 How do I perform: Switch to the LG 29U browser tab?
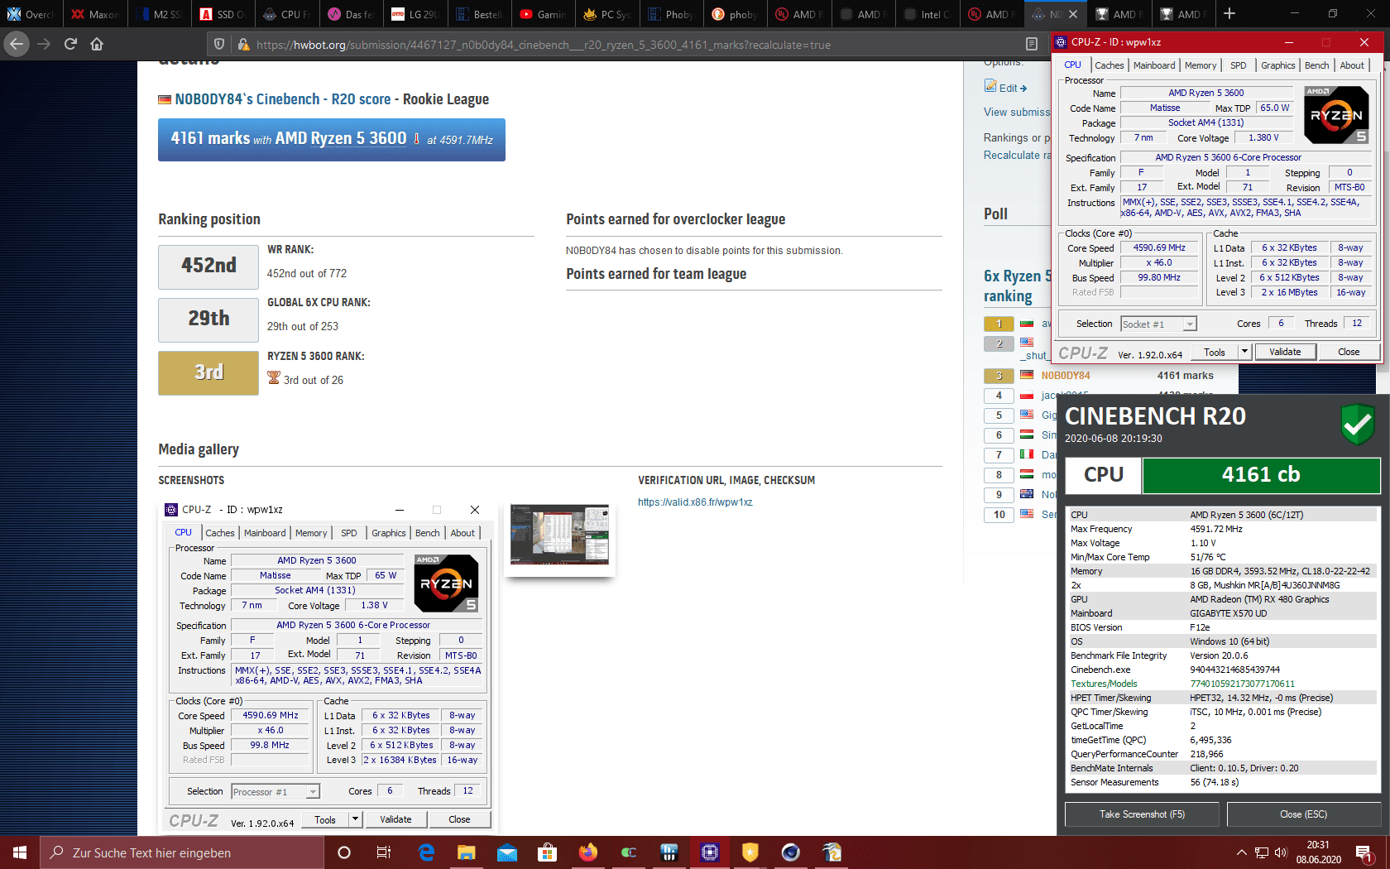[415, 14]
